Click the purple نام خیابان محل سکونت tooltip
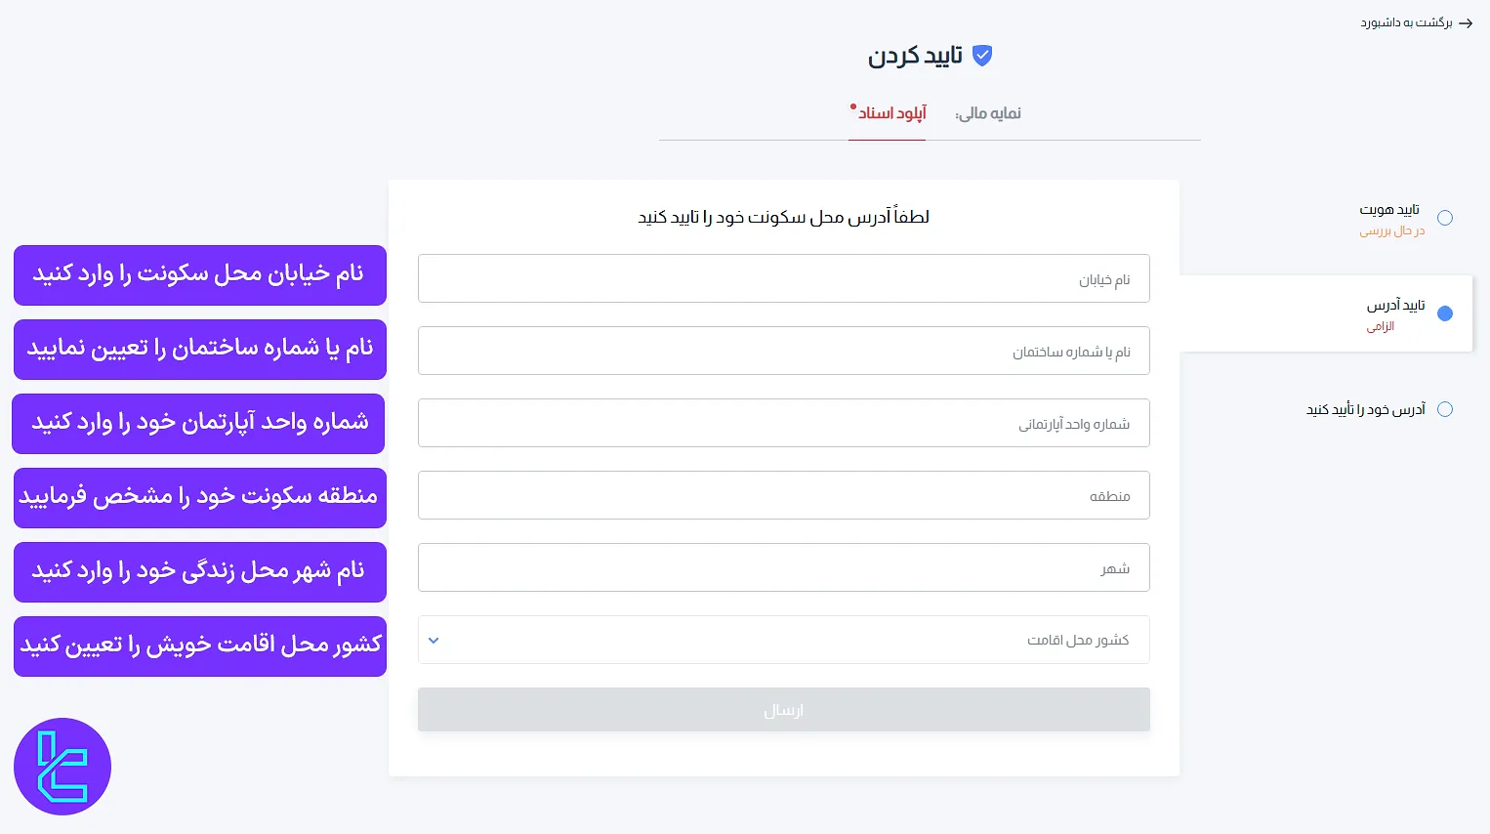 pyautogui.click(x=199, y=274)
